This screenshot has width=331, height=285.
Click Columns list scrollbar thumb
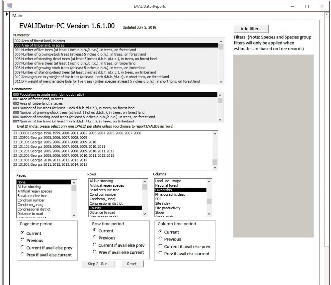coord(209,201)
